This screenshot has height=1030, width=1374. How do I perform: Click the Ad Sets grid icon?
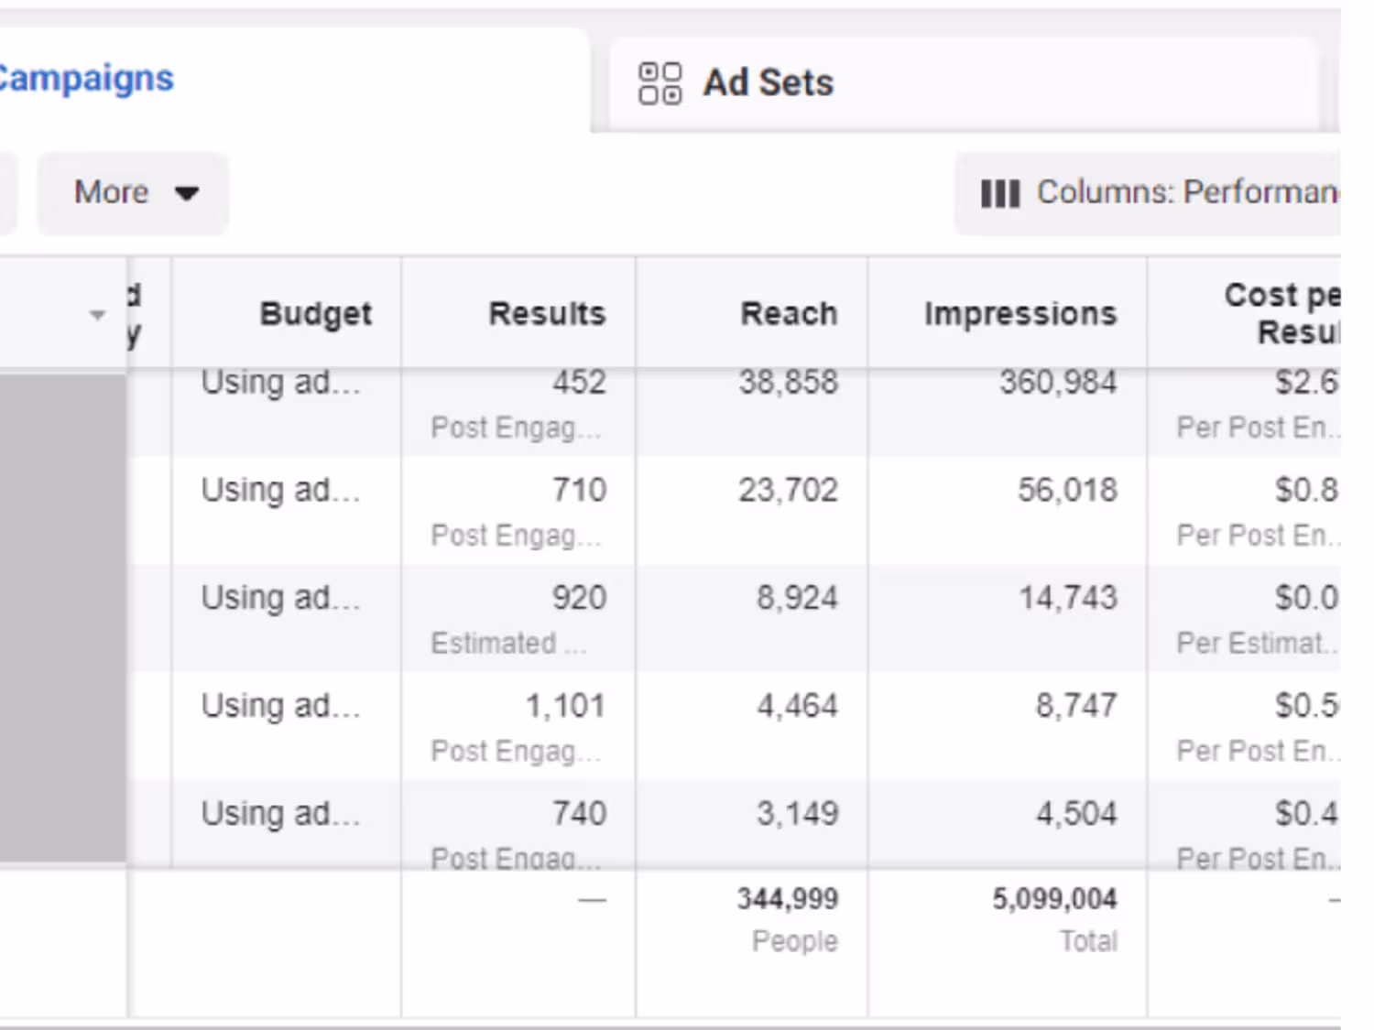coord(660,83)
